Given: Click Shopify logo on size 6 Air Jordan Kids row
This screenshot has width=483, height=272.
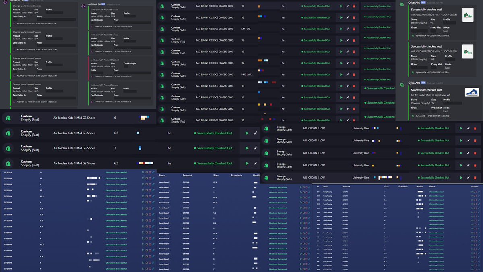Looking at the screenshot, I should click(x=9, y=118).
